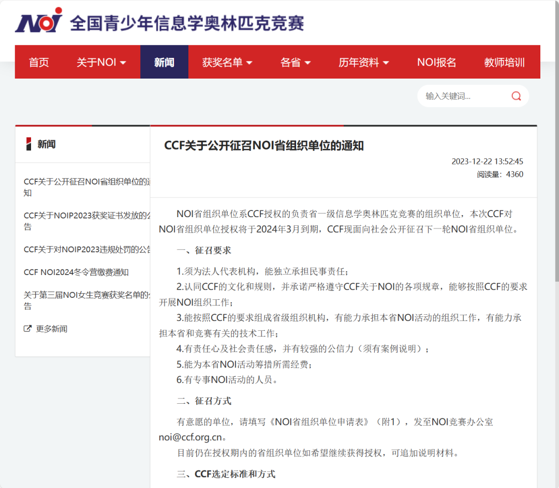Click the heading 一、征召要求
Image resolution: width=559 pixels, height=488 pixels.
coord(204,250)
